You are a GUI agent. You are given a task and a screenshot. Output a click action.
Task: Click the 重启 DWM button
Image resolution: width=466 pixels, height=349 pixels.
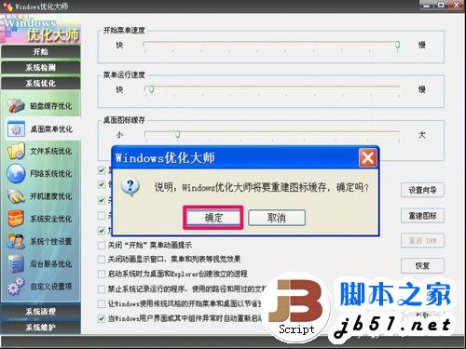click(422, 241)
